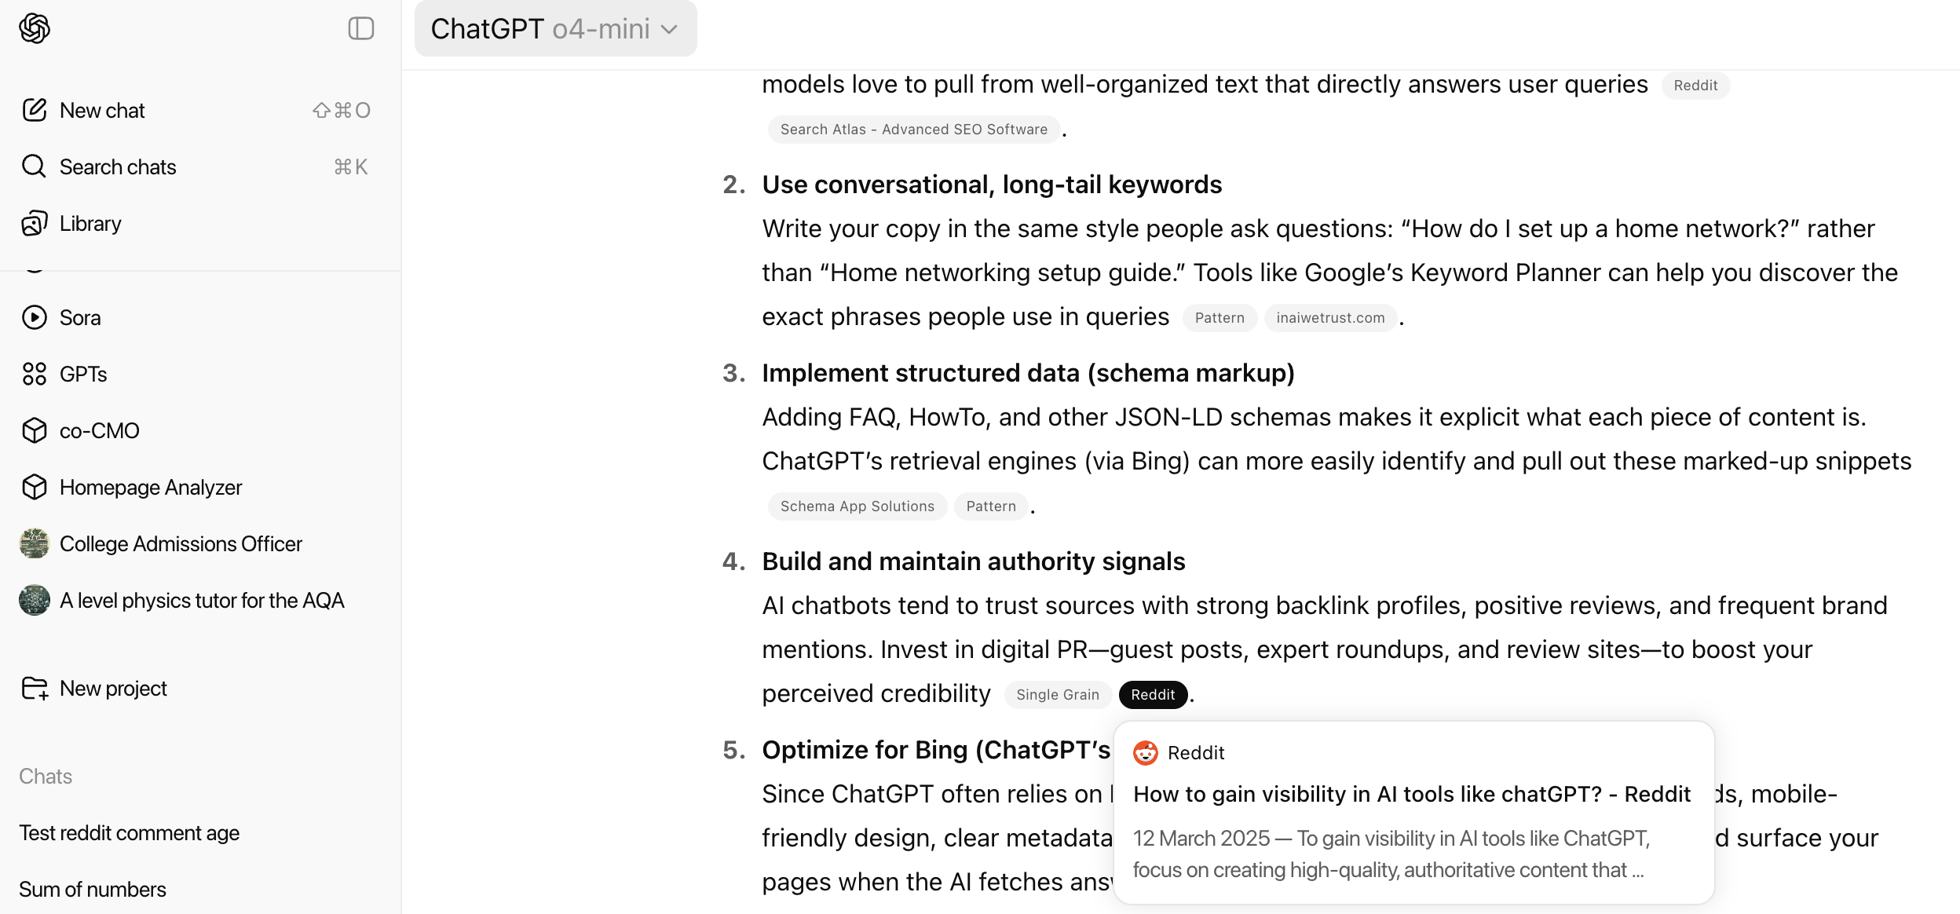Open the ChatGPT o4-mini model dropdown
The image size is (1960, 914).
555,29
